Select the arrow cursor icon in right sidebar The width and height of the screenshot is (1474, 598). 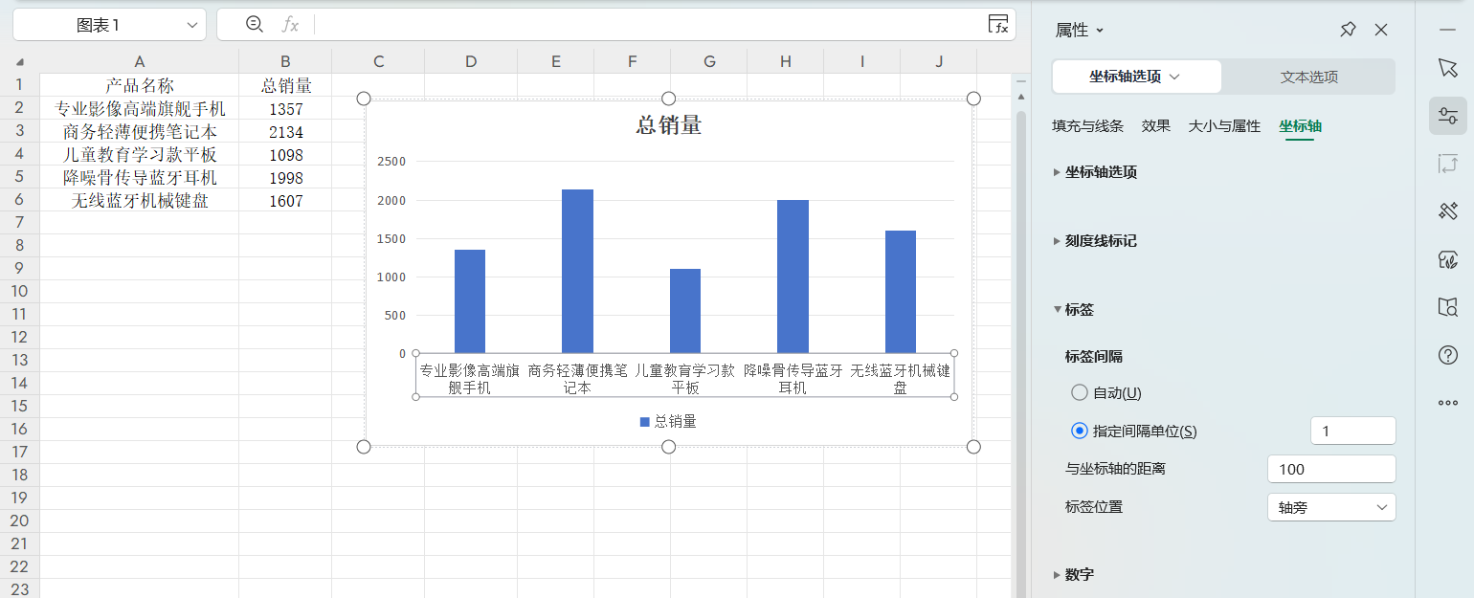pos(1447,67)
